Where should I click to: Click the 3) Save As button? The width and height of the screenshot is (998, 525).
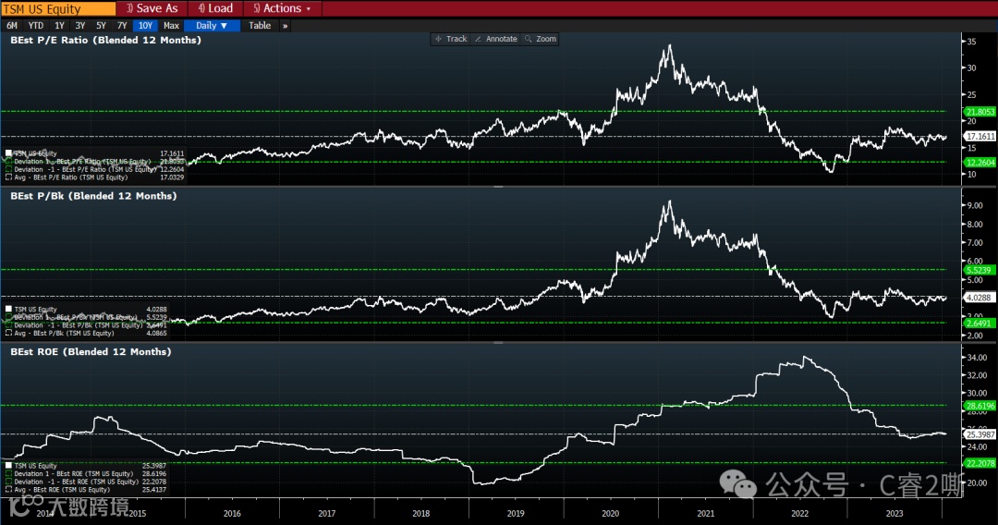[152, 8]
